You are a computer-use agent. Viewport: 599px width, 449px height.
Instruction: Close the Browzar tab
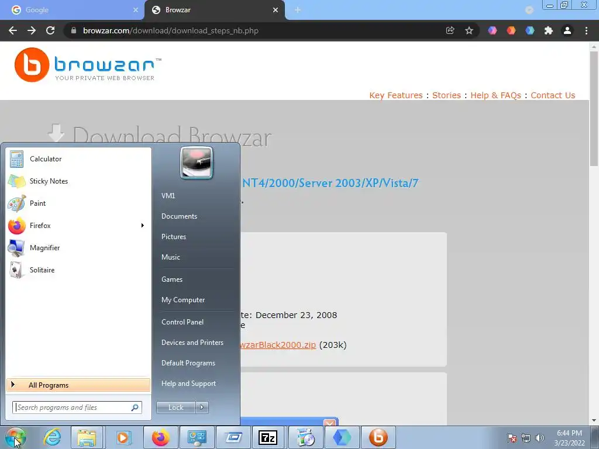pos(276,10)
